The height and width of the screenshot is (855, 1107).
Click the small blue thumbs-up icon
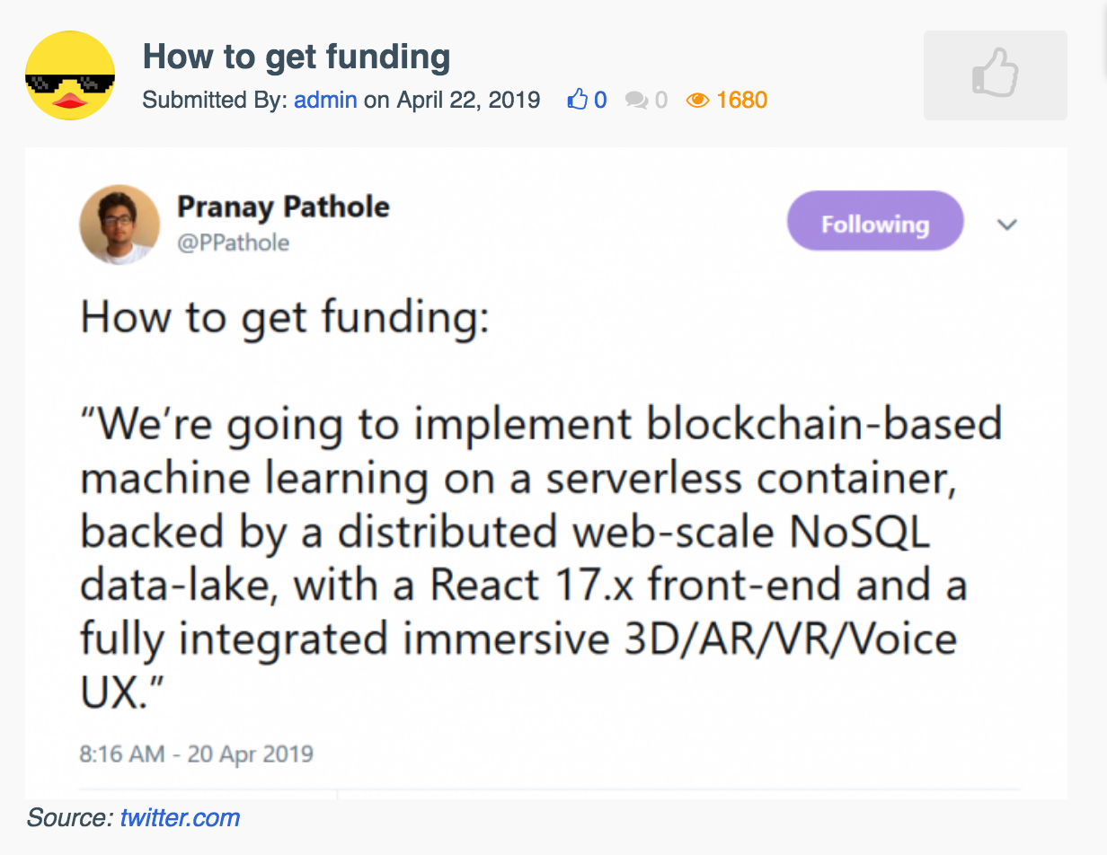click(x=577, y=100)
